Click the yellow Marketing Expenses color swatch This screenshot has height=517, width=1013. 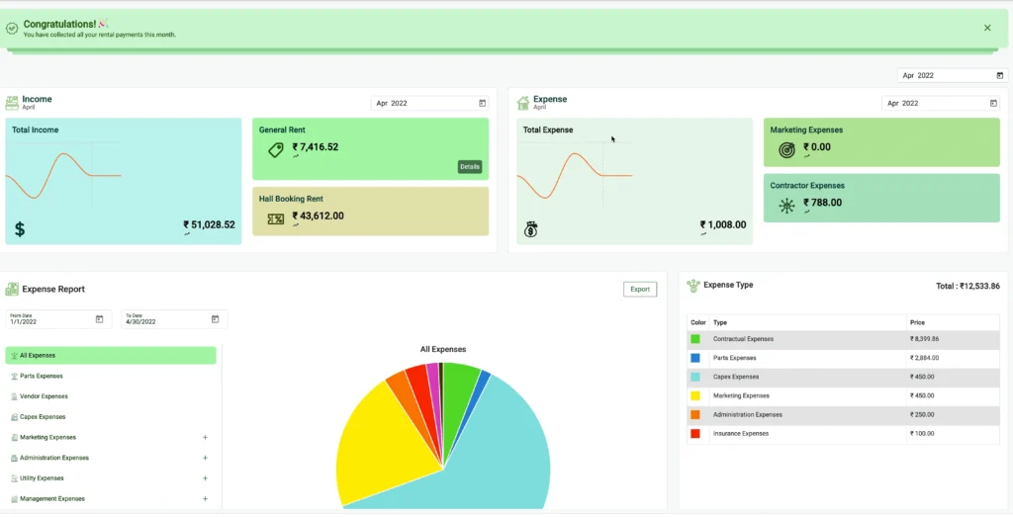(695, 395)
